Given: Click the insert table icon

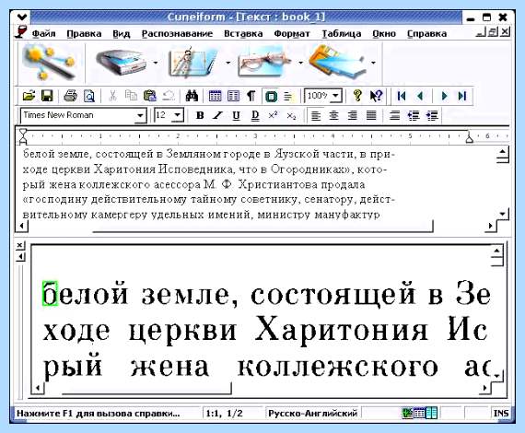Looking at the screenshot, I should point(215,96).
